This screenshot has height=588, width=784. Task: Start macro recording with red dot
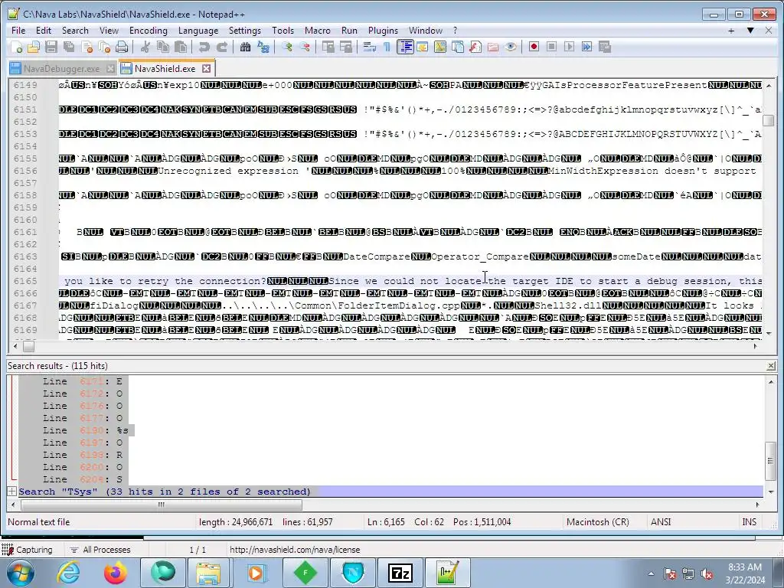[534, 47]
